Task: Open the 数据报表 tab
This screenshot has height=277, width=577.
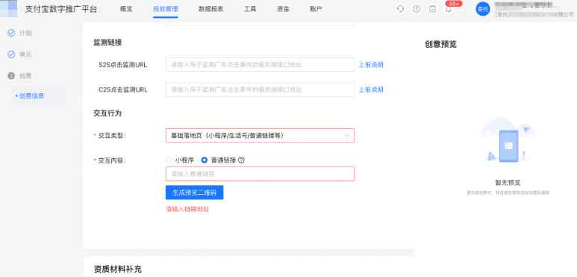Action: point(210,9)
